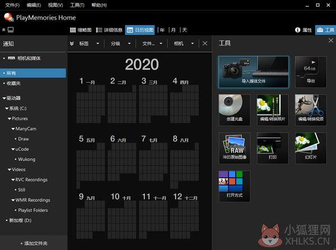Select the 6 六月 June calendar block
336x250 pixels.
(122, 158)
